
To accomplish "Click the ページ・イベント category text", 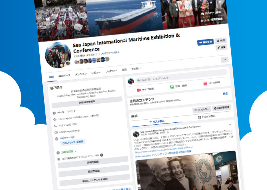I will 66,112.
